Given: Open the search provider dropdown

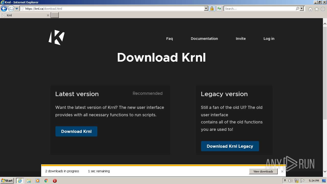Looking at the screenshot, I should coord(302,9).
